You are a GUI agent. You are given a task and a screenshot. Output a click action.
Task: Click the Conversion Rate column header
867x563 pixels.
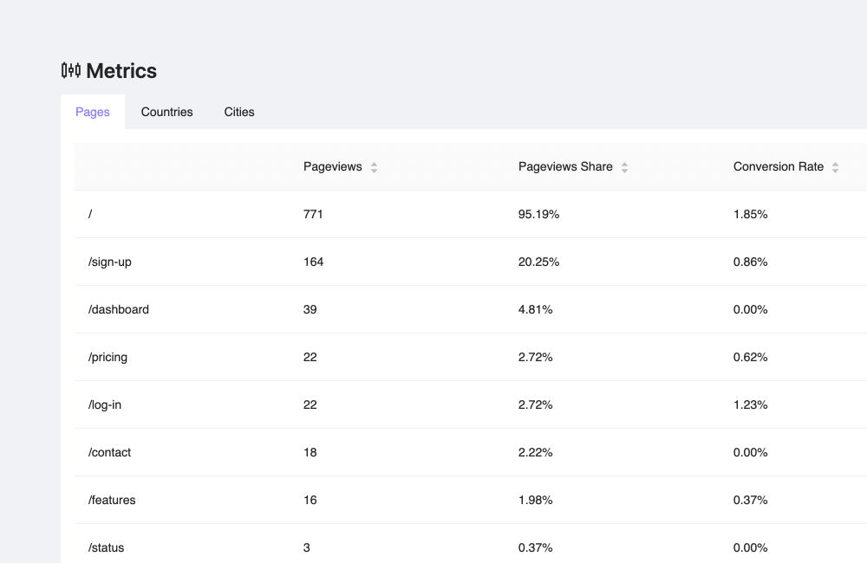click(778, 166)
